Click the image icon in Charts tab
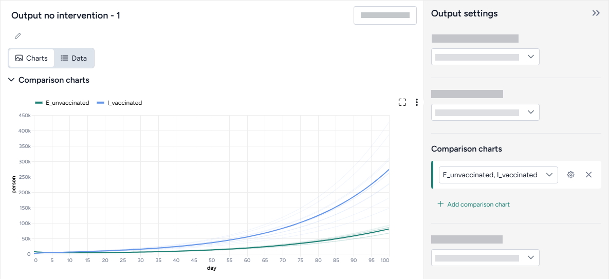 pyautogui.click(x=19, y=58)
